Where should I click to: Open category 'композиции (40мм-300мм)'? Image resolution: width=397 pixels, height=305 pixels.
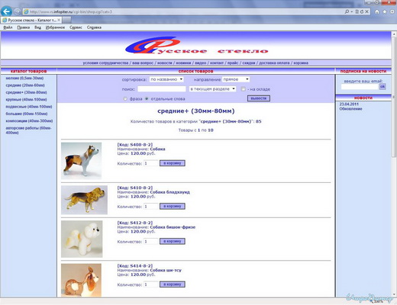29,120
